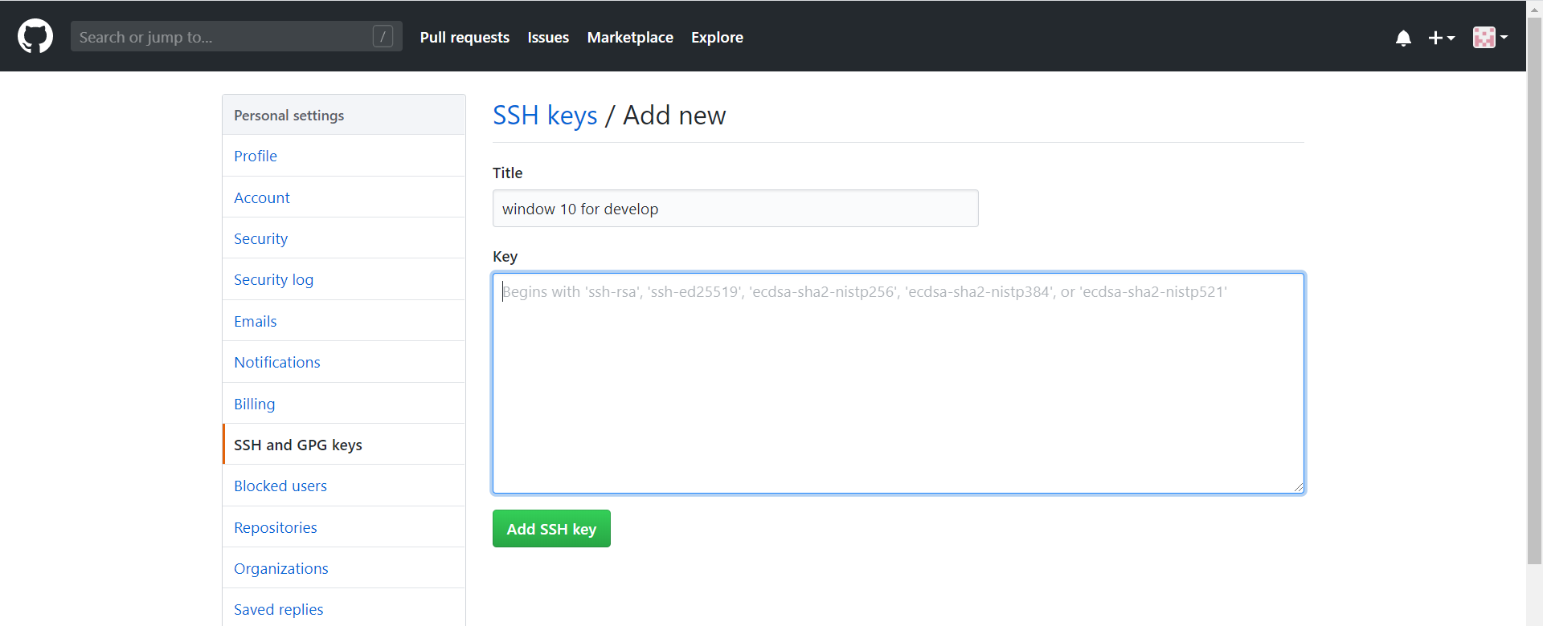The image size is (1543, 626).
Task: Click the Key field label
Action: point(505,257)
